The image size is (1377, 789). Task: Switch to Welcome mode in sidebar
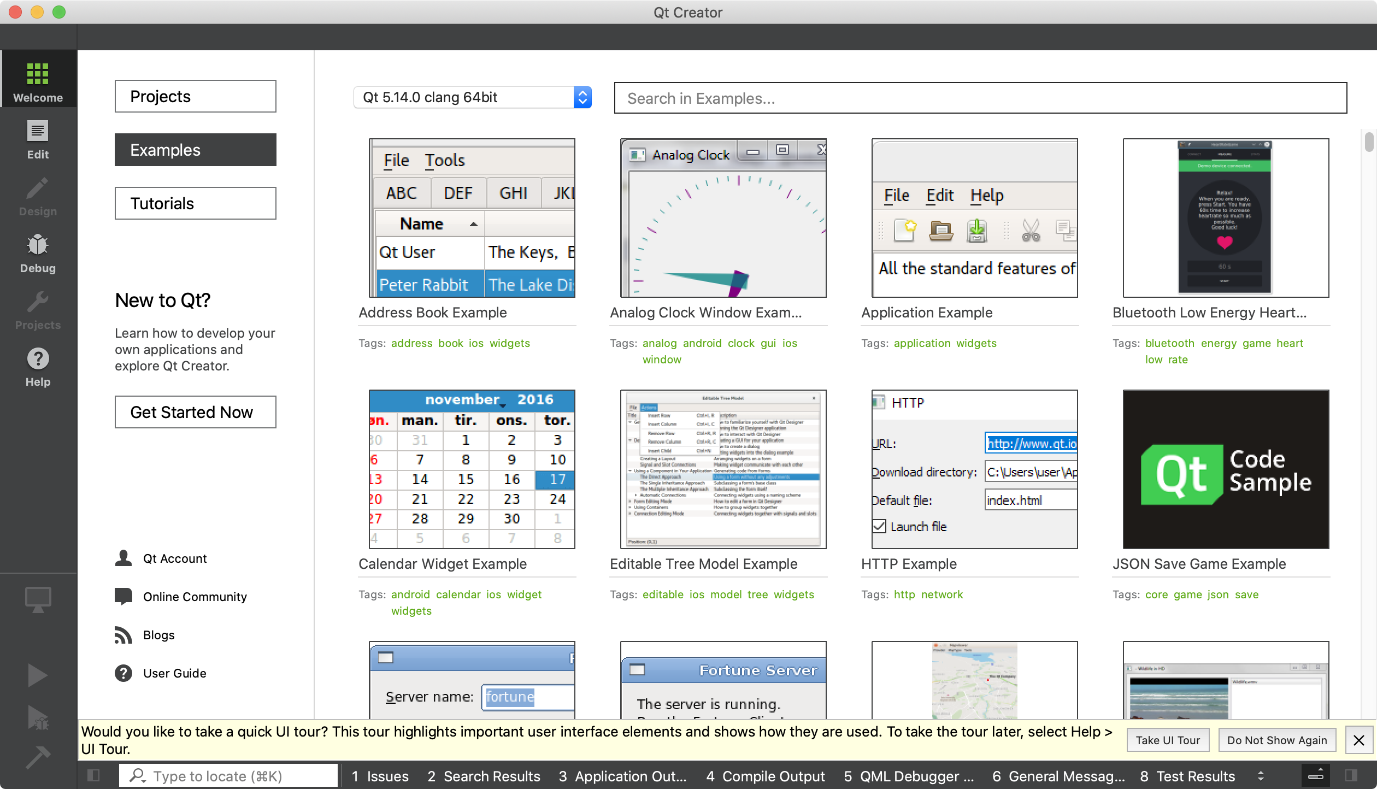[x=38, y=79]
